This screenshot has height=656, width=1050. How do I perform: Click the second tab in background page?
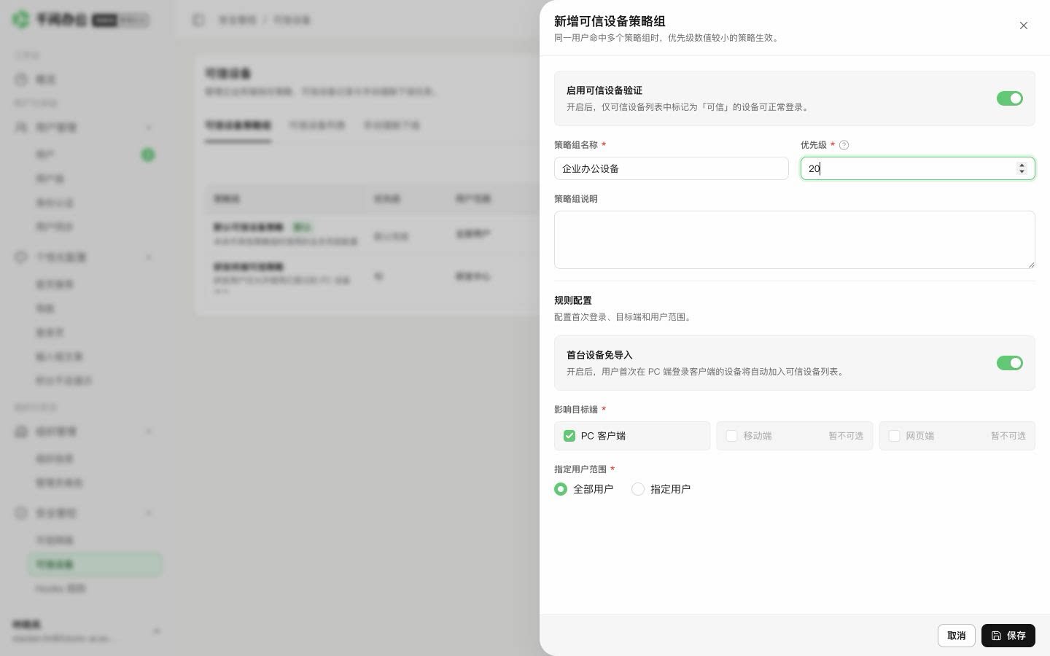point(317,125)
